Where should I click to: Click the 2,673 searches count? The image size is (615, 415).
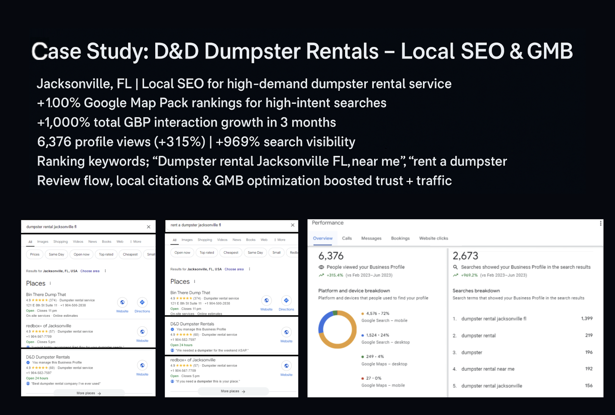pyautogui.click(x=466, y=255)
